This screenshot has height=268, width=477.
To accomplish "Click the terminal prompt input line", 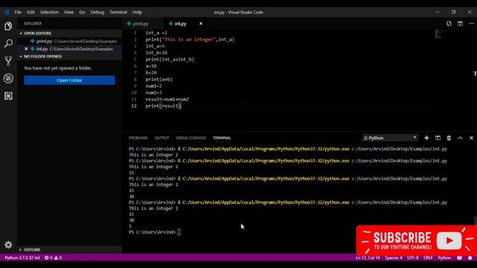I will 154,232.
